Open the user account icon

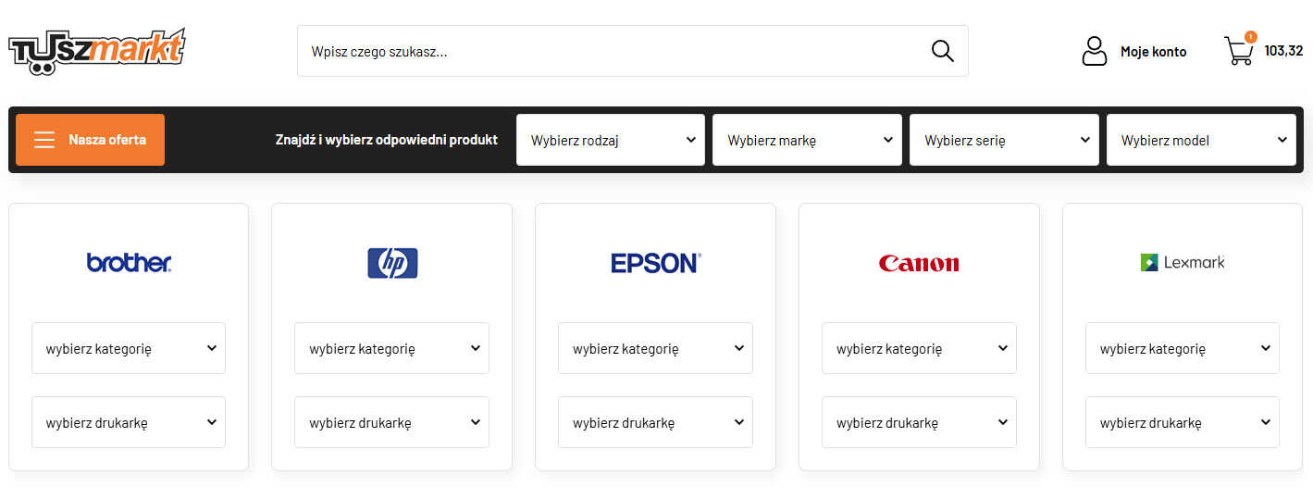click(1094, 51)
